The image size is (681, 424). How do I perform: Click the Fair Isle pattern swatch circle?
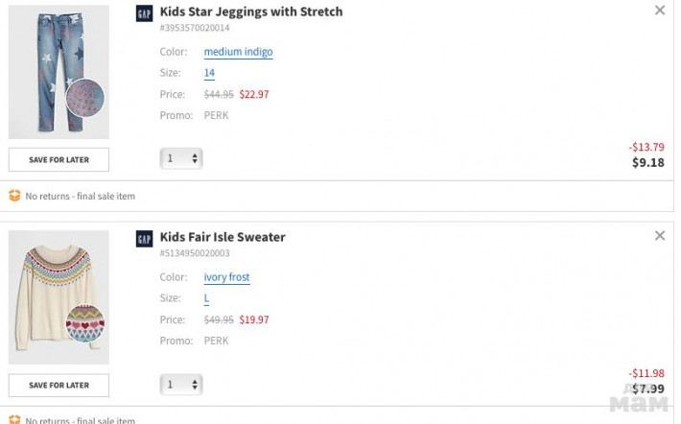point(84,323)
